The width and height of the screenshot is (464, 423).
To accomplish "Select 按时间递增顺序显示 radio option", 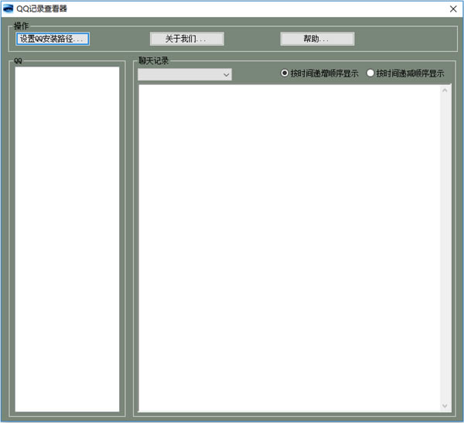I will [319, 73].
